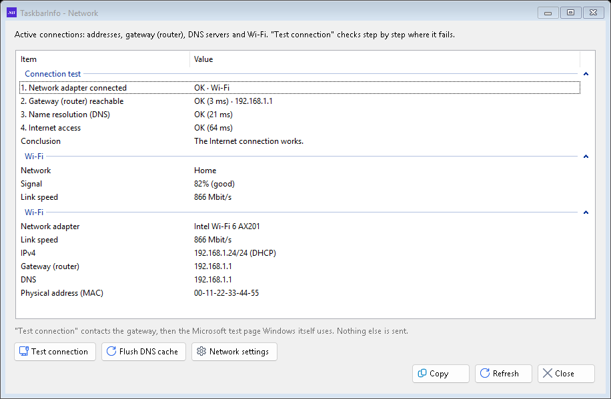
Task: Click the Close button's X icon
Action: click(548, 373)
